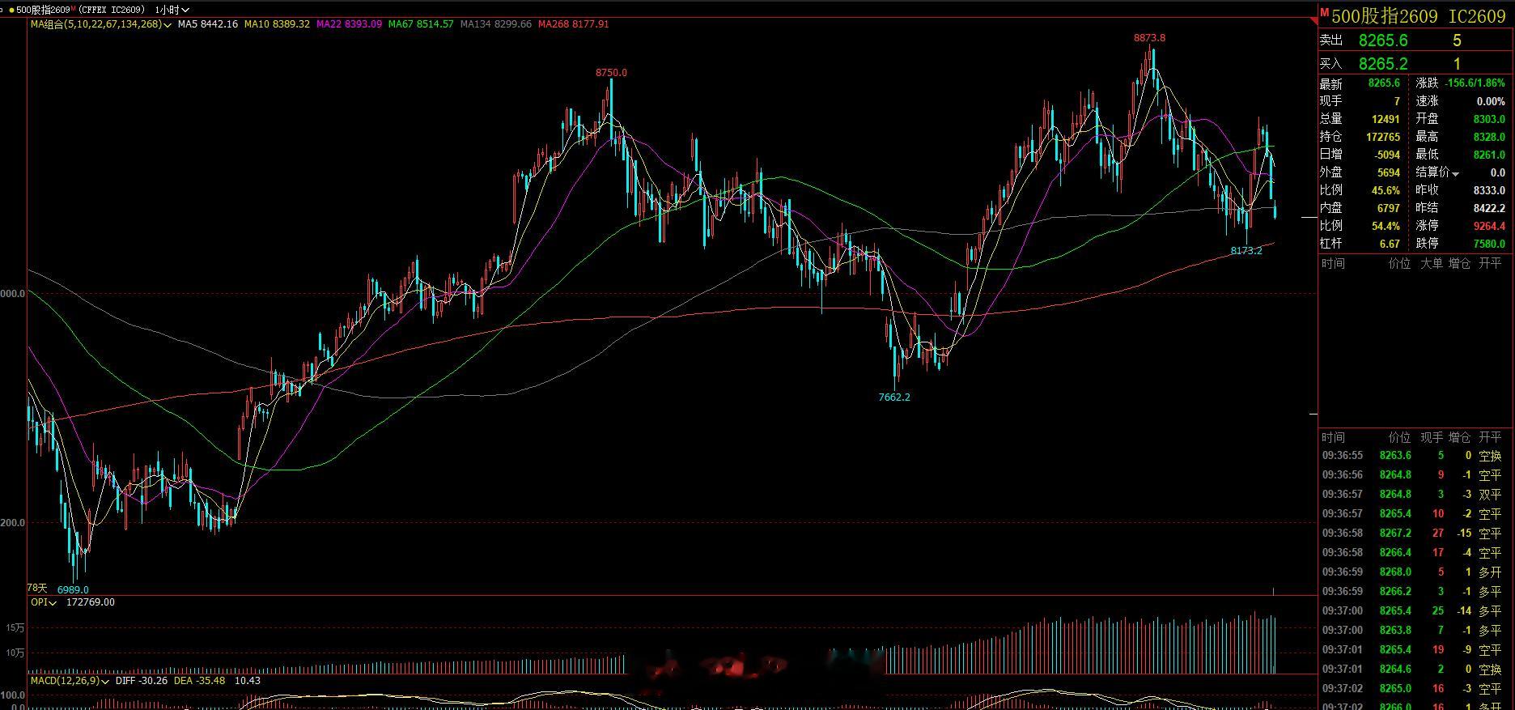Click the OPI value 172769.00
This screenshot has width=1515, height=710.
tap(91, 602)
